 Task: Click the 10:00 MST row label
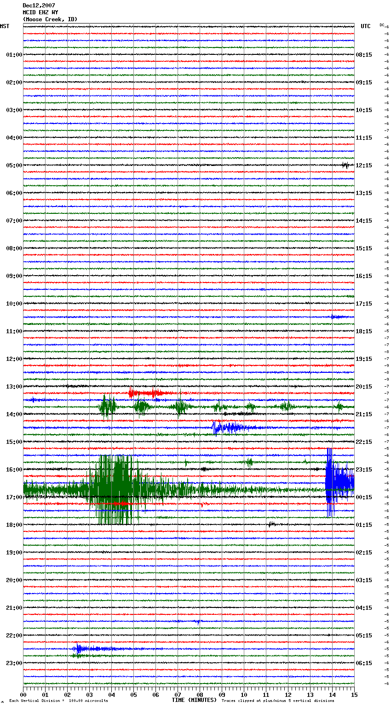point(14,304)
